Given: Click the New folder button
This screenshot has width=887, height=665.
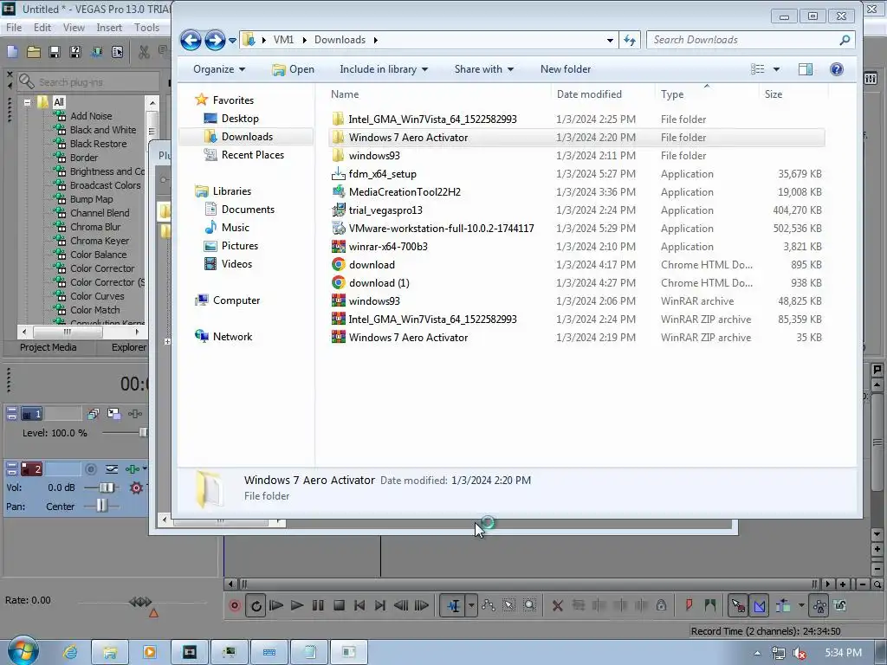Looking at the screenshot, I should (566, 69).
